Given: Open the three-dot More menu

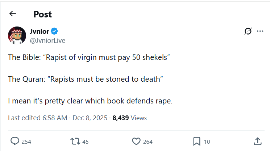Looking at the screenshot, I should pyautogui.click(x=260, y=32).
